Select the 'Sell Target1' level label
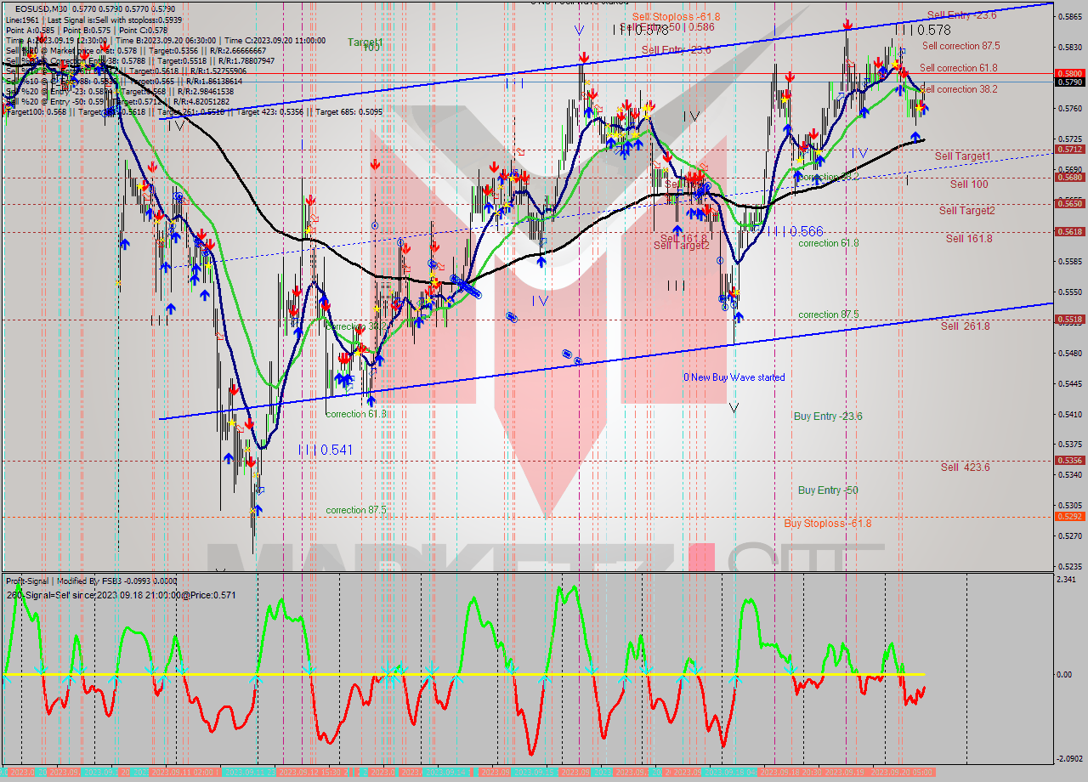The height and width of the screenshot is (782, 1088). 963,156
